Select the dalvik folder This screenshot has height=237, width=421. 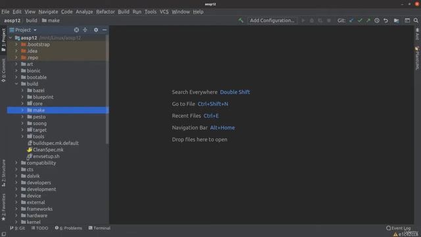[x=34, y=176]
